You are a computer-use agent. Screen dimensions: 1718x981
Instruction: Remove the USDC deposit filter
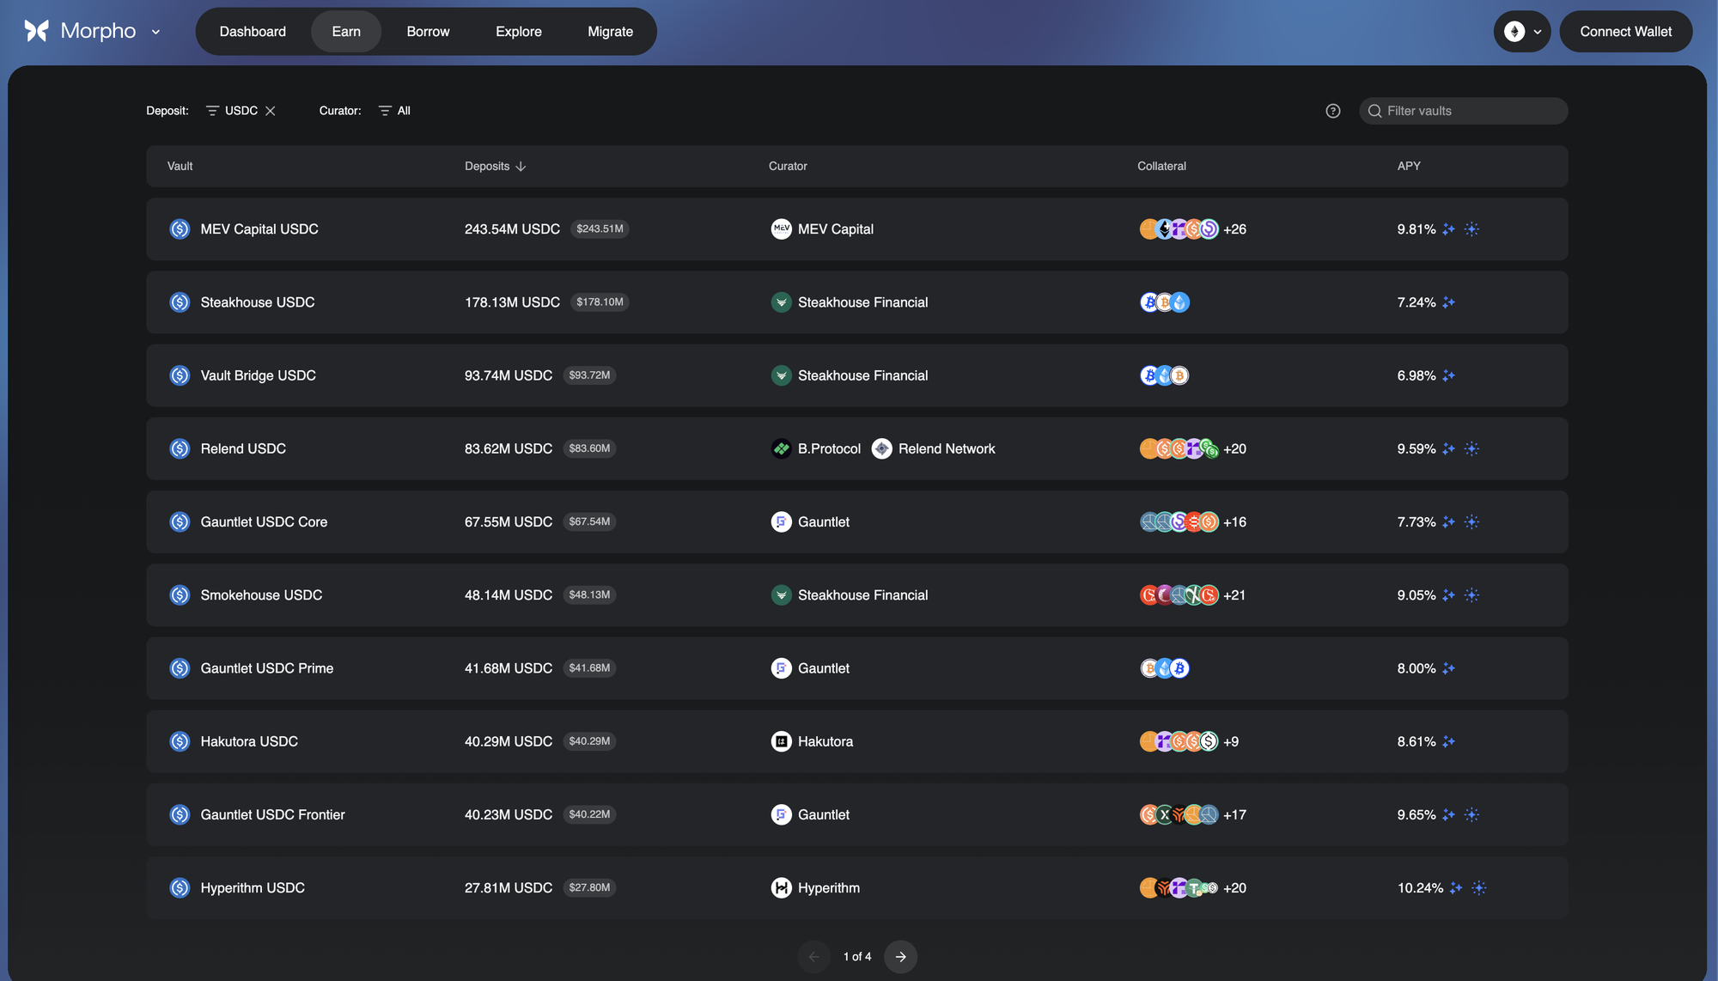(x=271, y=111)
